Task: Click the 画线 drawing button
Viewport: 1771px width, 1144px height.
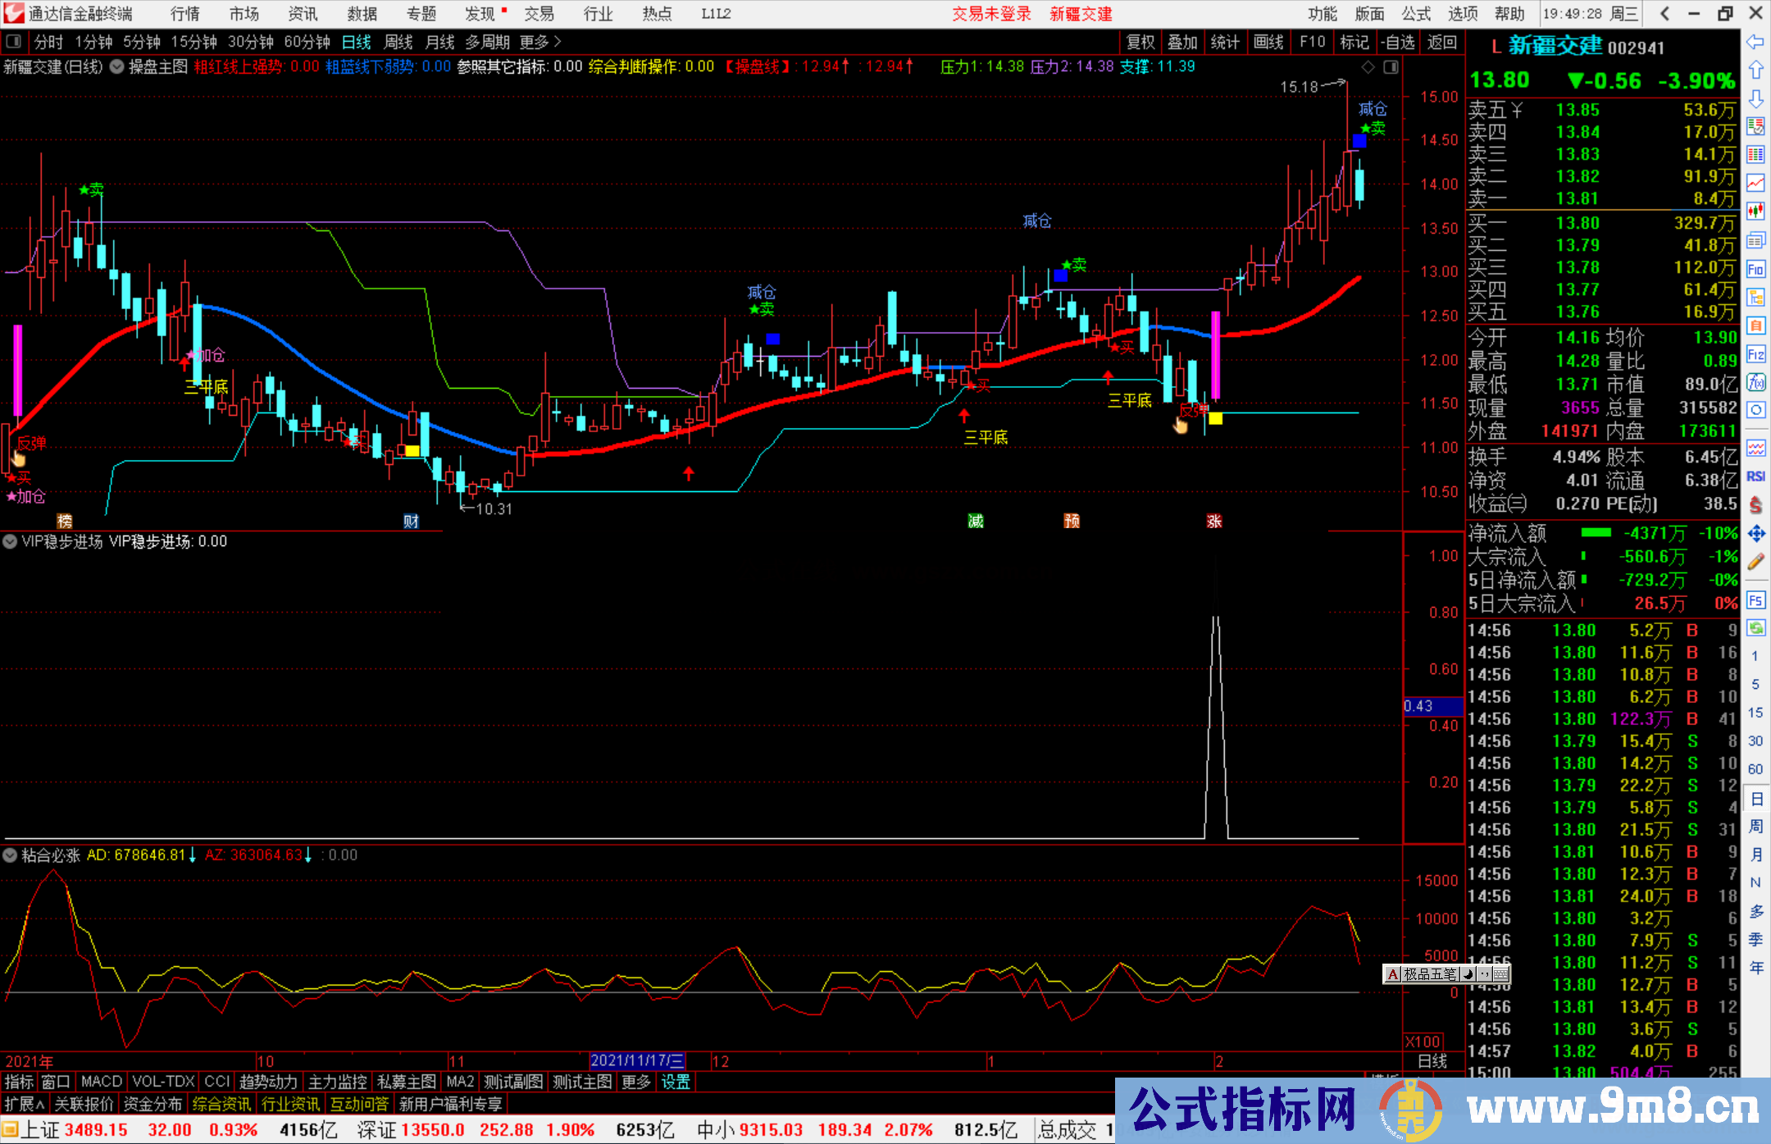Action: point(1268,42)
